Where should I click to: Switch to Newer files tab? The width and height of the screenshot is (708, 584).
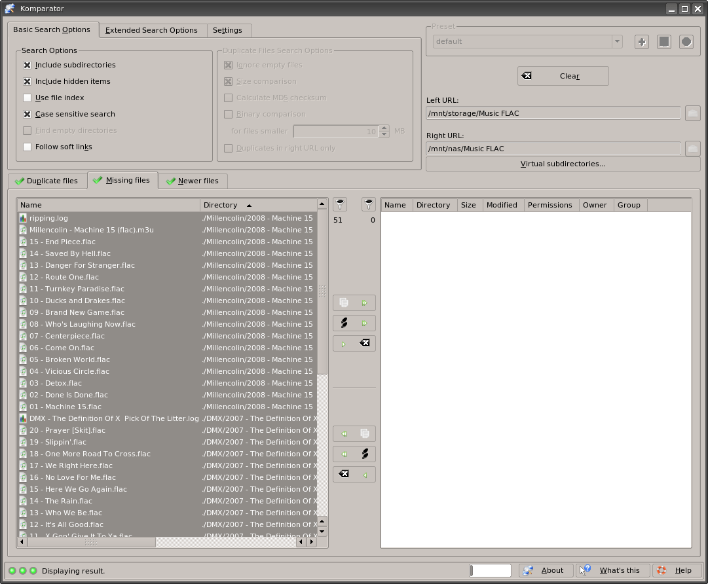pos(193,181)
